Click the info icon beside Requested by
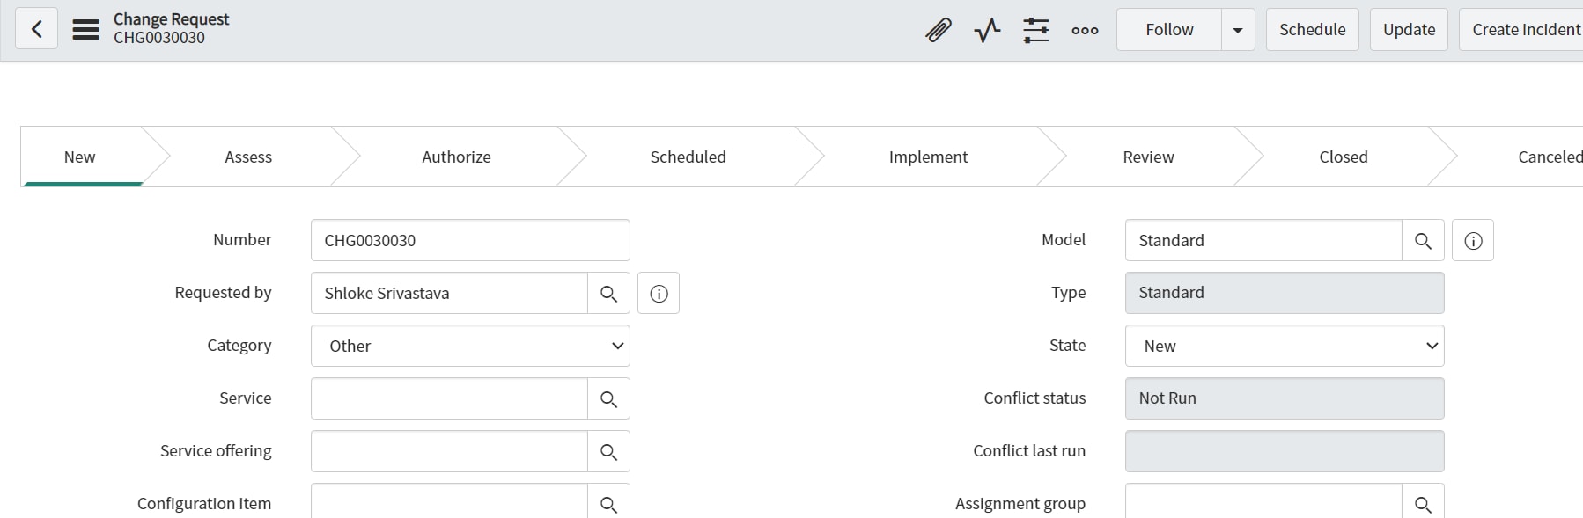 click(659, 293)
